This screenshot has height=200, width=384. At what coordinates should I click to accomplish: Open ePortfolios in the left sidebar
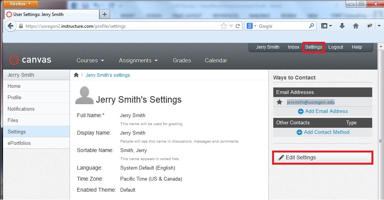coord(19,143)
